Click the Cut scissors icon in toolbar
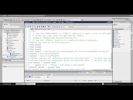 pos(17,20)
